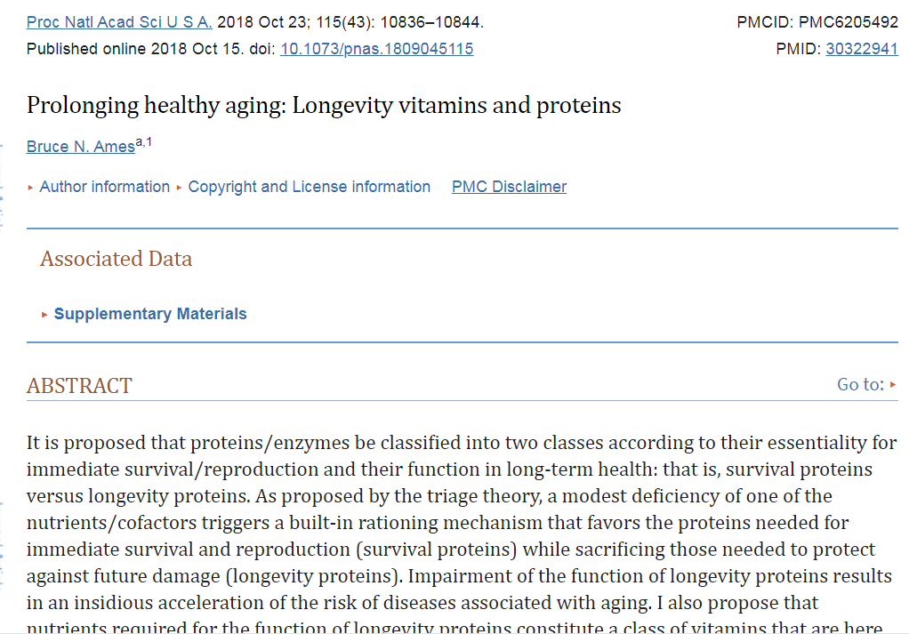Follow the DOI link 10.1073/pnas.1809045115

376,49
